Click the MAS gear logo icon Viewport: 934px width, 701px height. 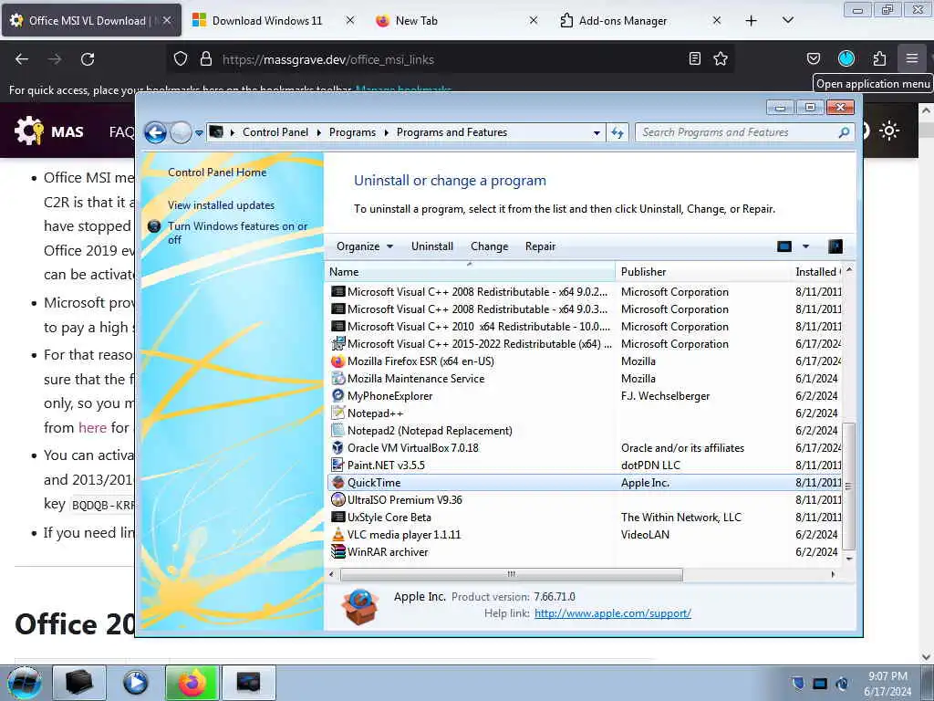tap(28, 131)
